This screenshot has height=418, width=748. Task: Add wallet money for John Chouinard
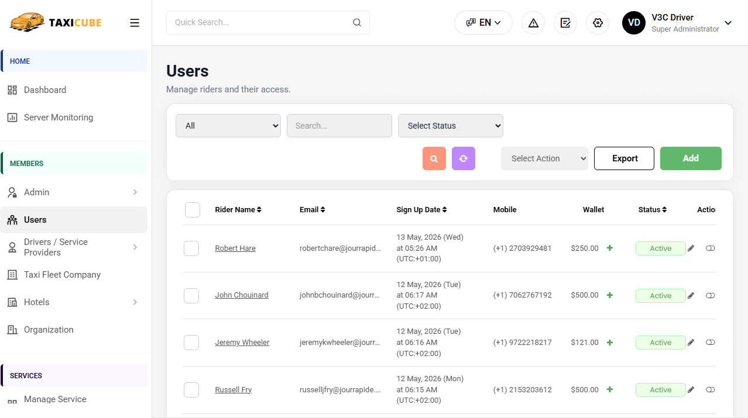[610, 295]
